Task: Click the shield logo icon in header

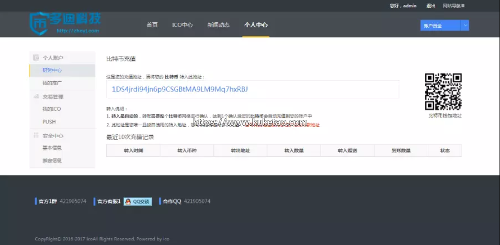Action: [39, 23]
